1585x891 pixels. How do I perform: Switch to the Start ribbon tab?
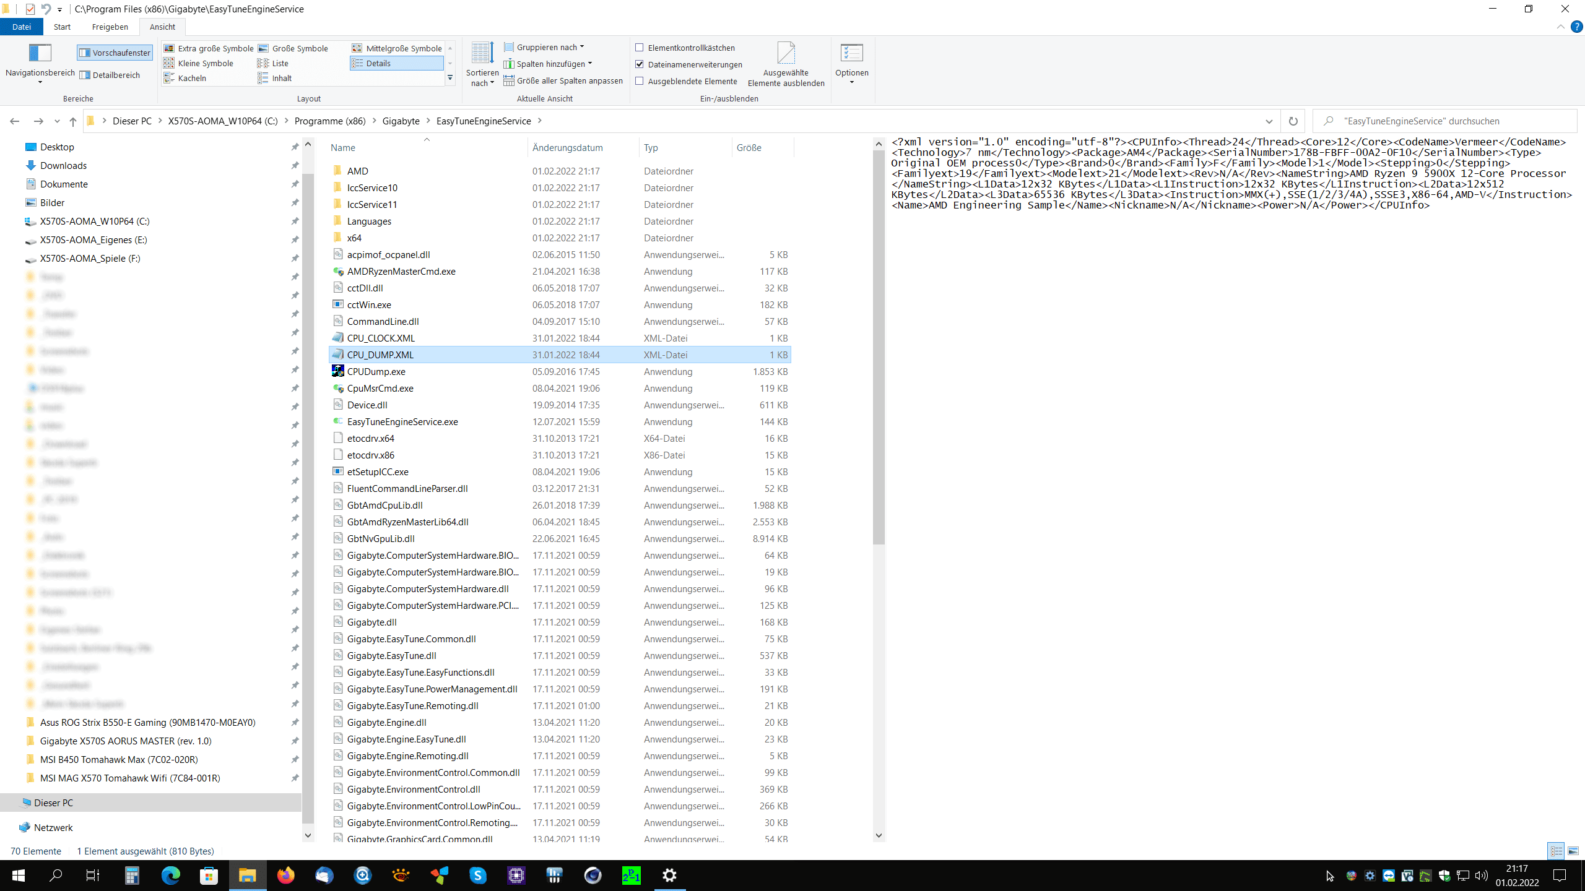(x=62, y=27)
